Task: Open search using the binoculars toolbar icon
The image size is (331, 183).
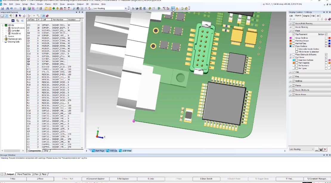Action: coord(8,8)
